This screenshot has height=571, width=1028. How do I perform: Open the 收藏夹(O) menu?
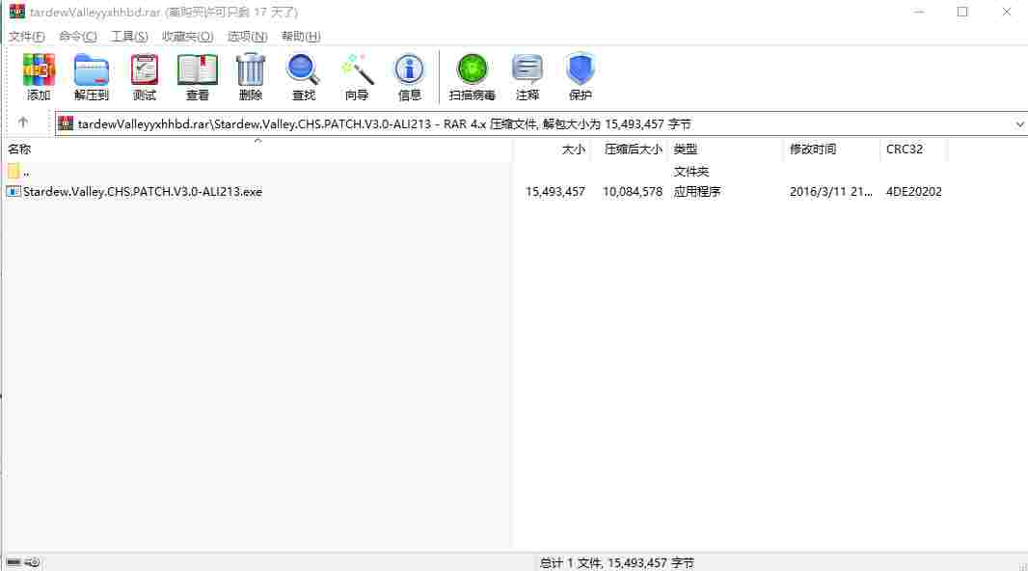(187, 37)
